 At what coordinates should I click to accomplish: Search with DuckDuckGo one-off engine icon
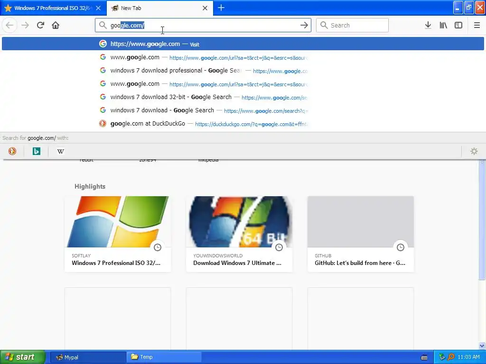(x=12, y=151)
